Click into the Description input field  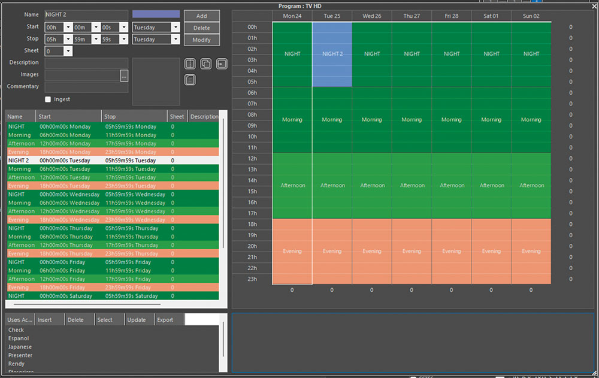coord(86,63)
